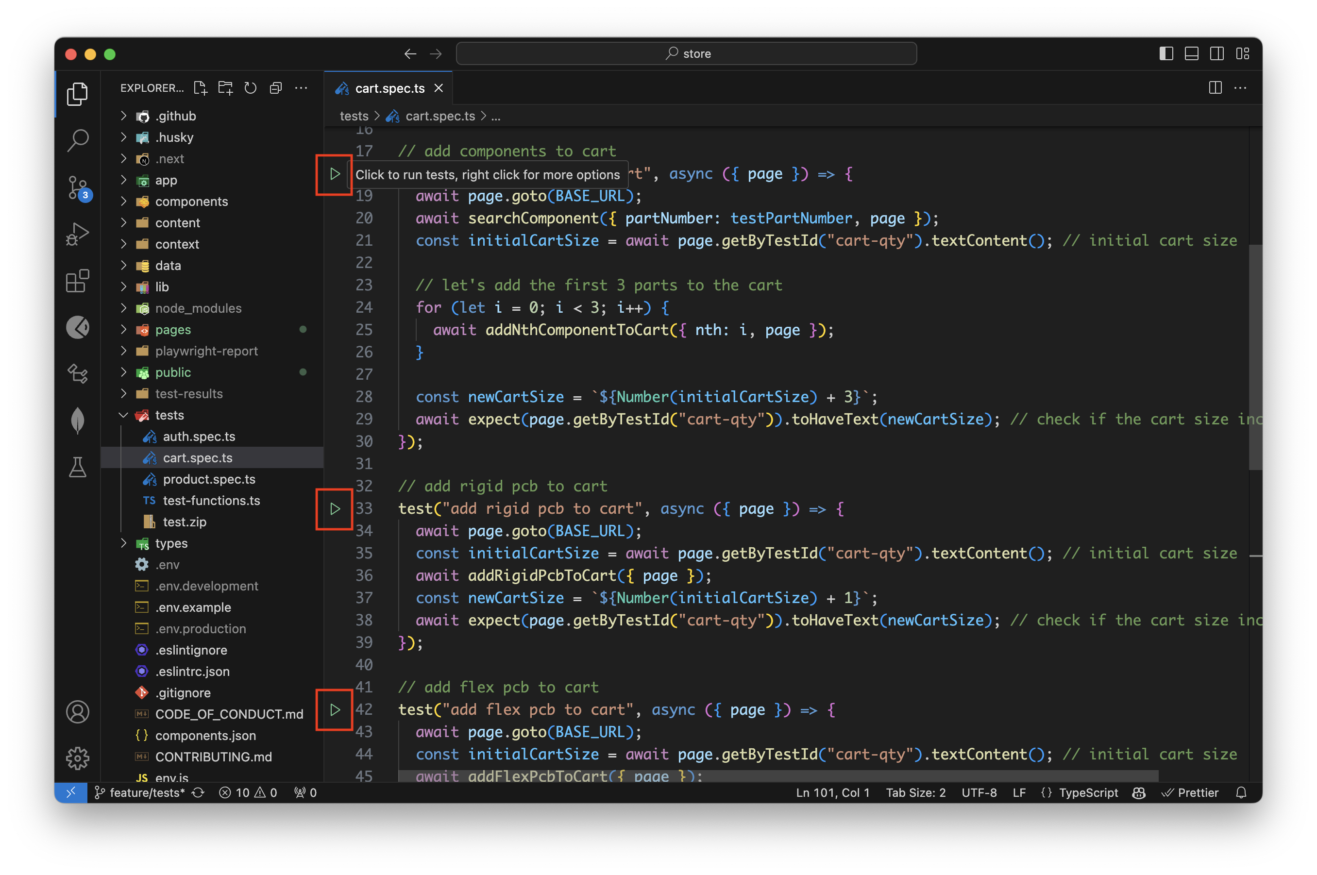Viewport: 1317px width, 875px height.
Task: Click the editor vertical scrollbar
Action: 1255,357
